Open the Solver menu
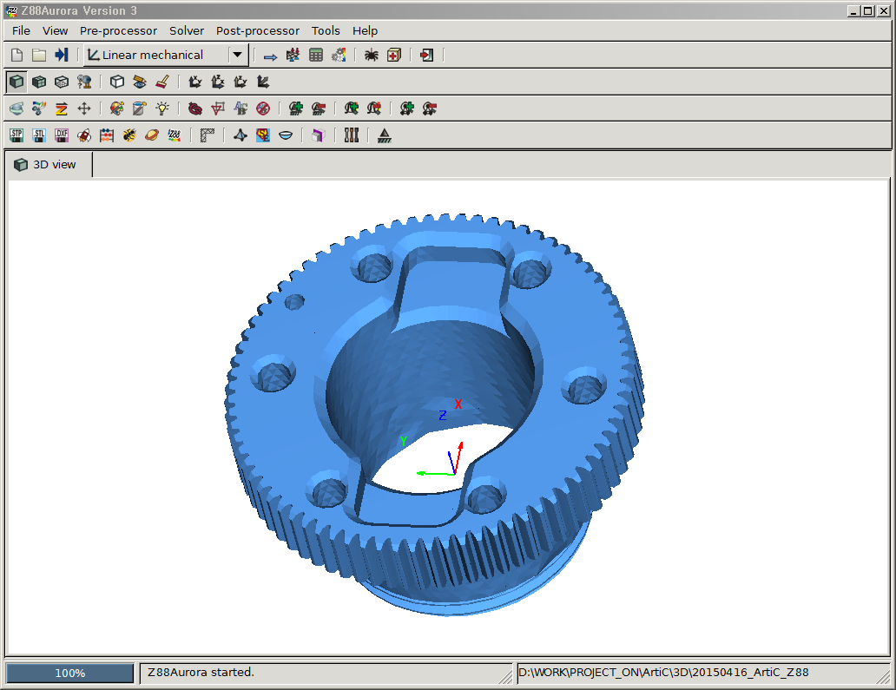This screenshot has height=690, width=896. point(186,30)
